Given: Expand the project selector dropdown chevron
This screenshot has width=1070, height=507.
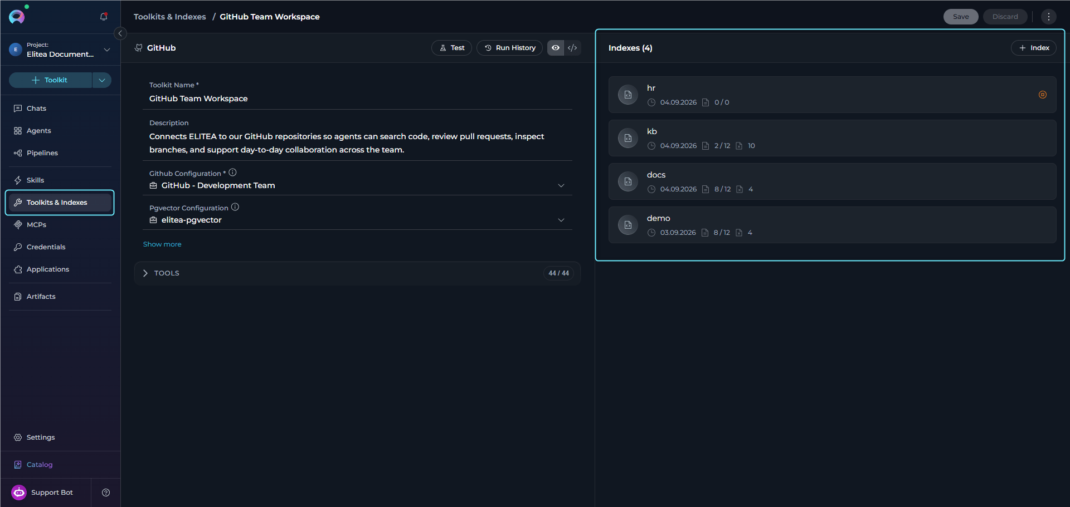Looking at the screenshot, I should [107, 50].
